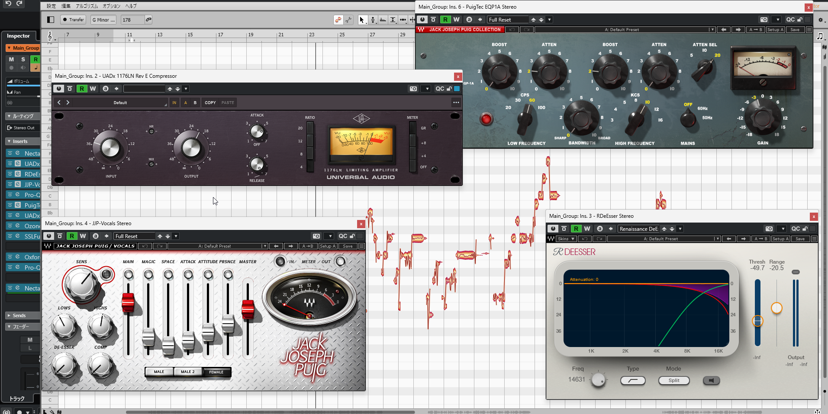Toggle Write automation in JJP-Vocals window

83,236
